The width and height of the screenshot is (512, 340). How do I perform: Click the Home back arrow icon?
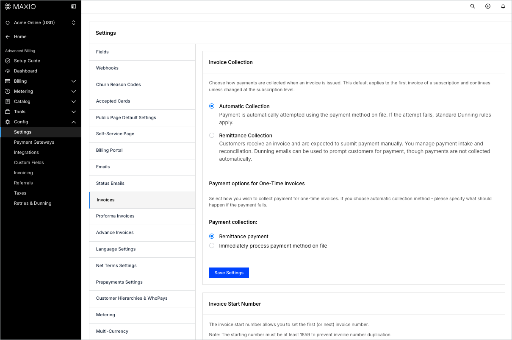pyautogui.click(x=8, y=36)
